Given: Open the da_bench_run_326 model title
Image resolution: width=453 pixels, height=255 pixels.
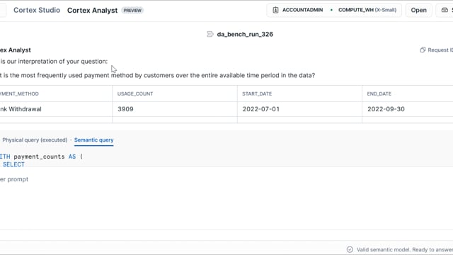Looking at the screenshot, I should coord(245,35).
